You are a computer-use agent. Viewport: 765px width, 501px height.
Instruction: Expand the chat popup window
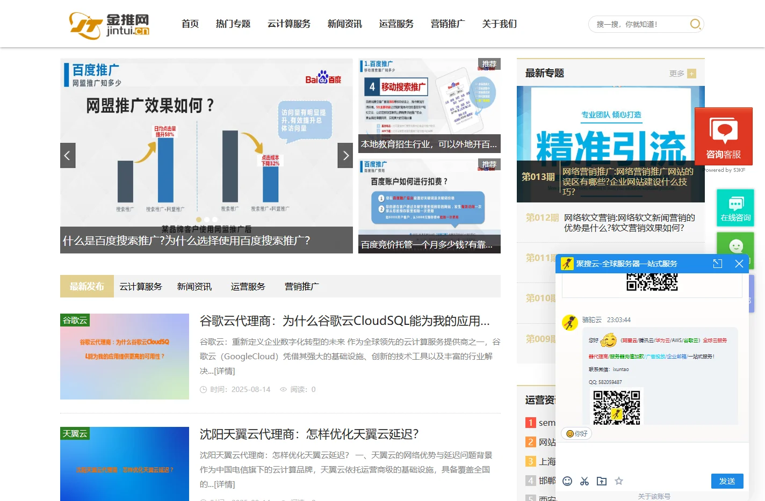pyautogui.click(x=718, y=264)
